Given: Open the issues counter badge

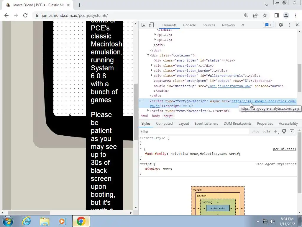Looking at the screenshot, I should 268,25.
